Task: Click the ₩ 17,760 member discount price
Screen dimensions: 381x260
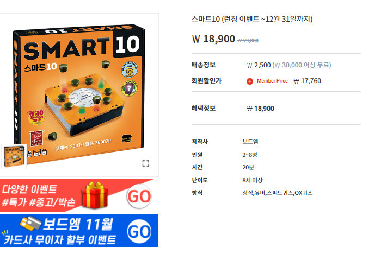Action: (x=308, y=81)
